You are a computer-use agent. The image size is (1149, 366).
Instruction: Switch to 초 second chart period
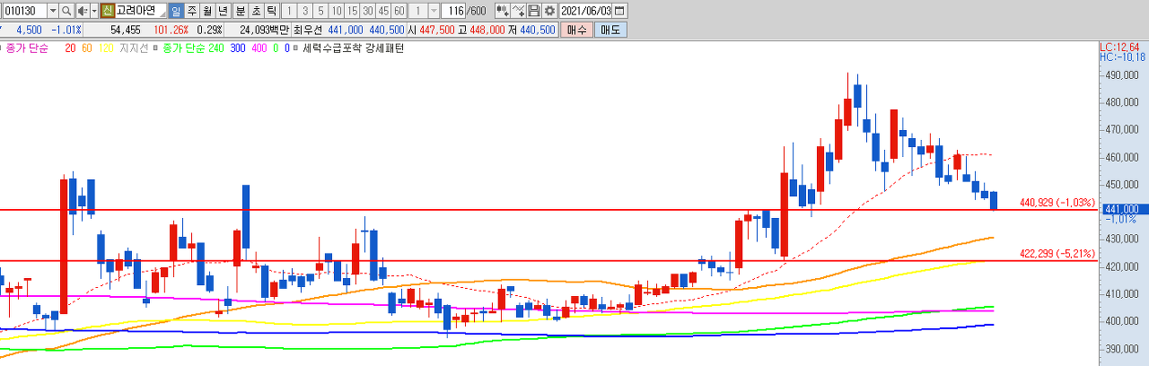click(x=256, y=11)
